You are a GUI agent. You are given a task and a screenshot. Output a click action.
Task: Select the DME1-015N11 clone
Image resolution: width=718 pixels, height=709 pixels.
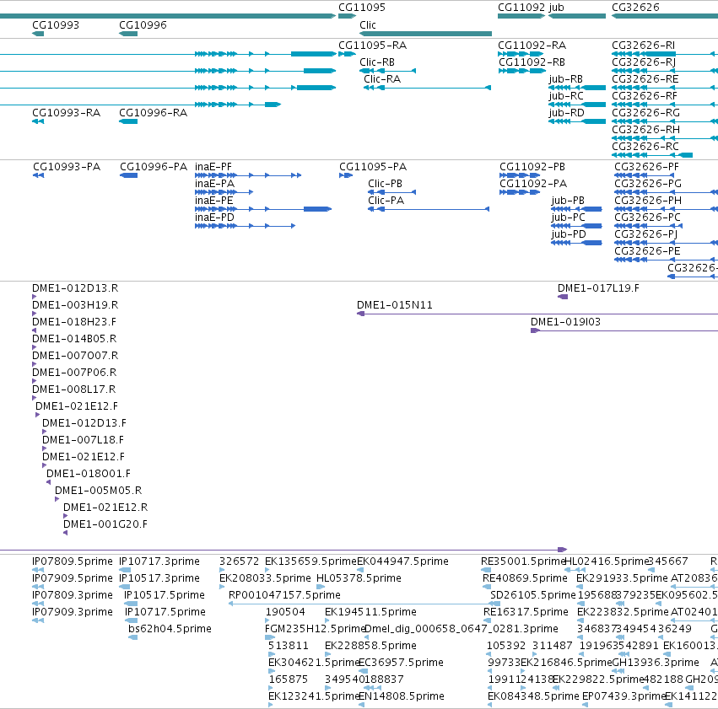coord(537,314)
